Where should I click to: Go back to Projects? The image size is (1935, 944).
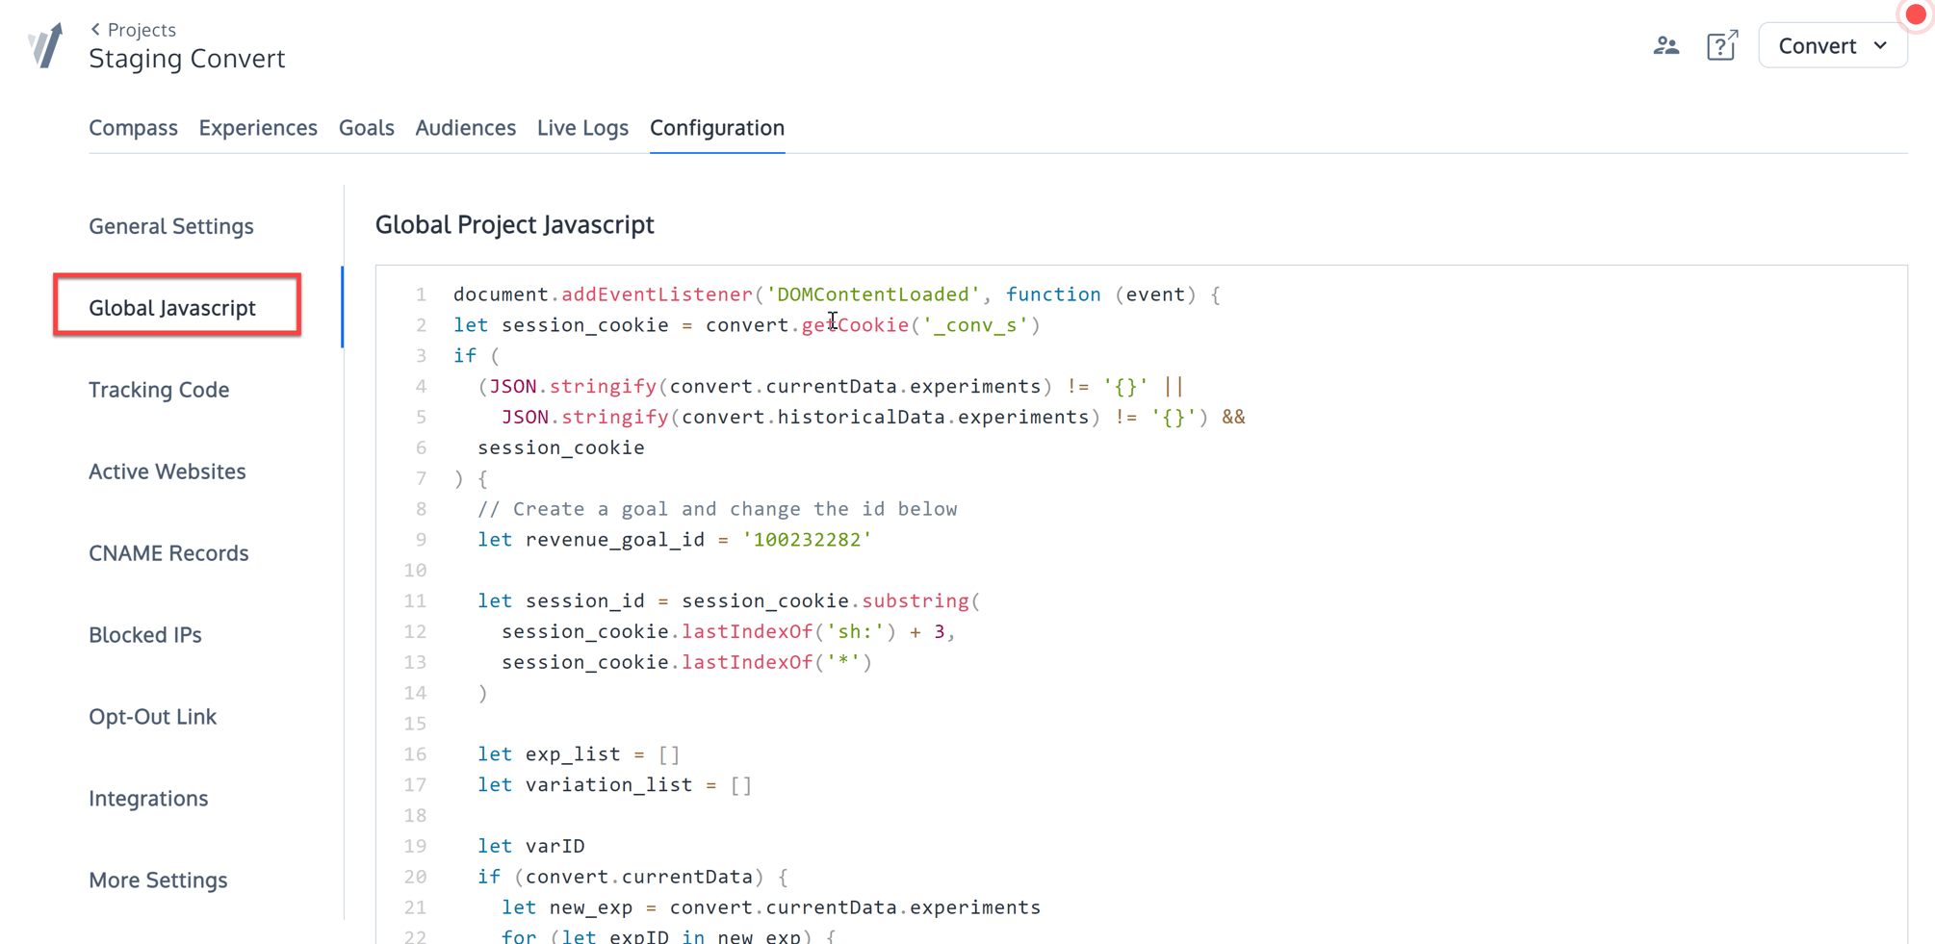[133, 30]
